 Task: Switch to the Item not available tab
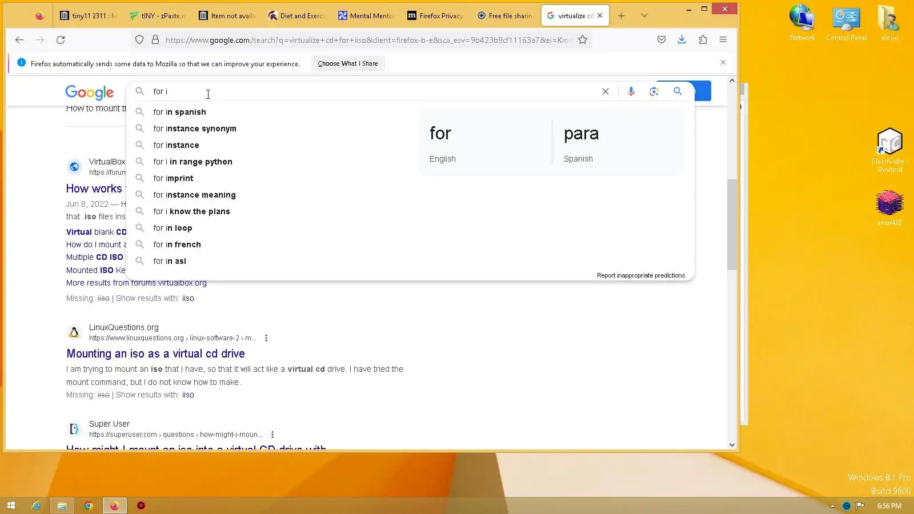click(227, 16)
